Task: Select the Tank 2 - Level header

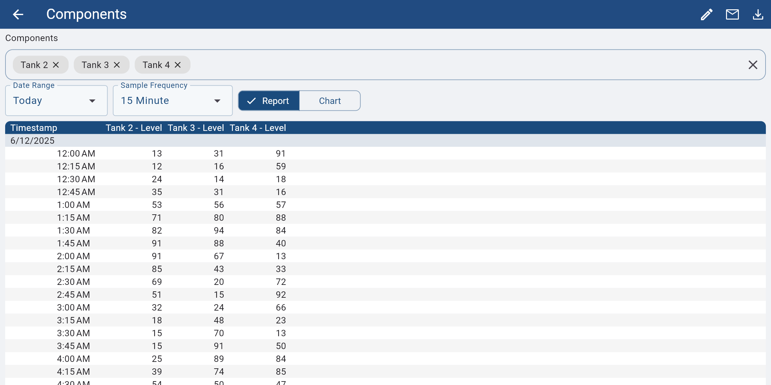Action: click(x=134, y=128)
